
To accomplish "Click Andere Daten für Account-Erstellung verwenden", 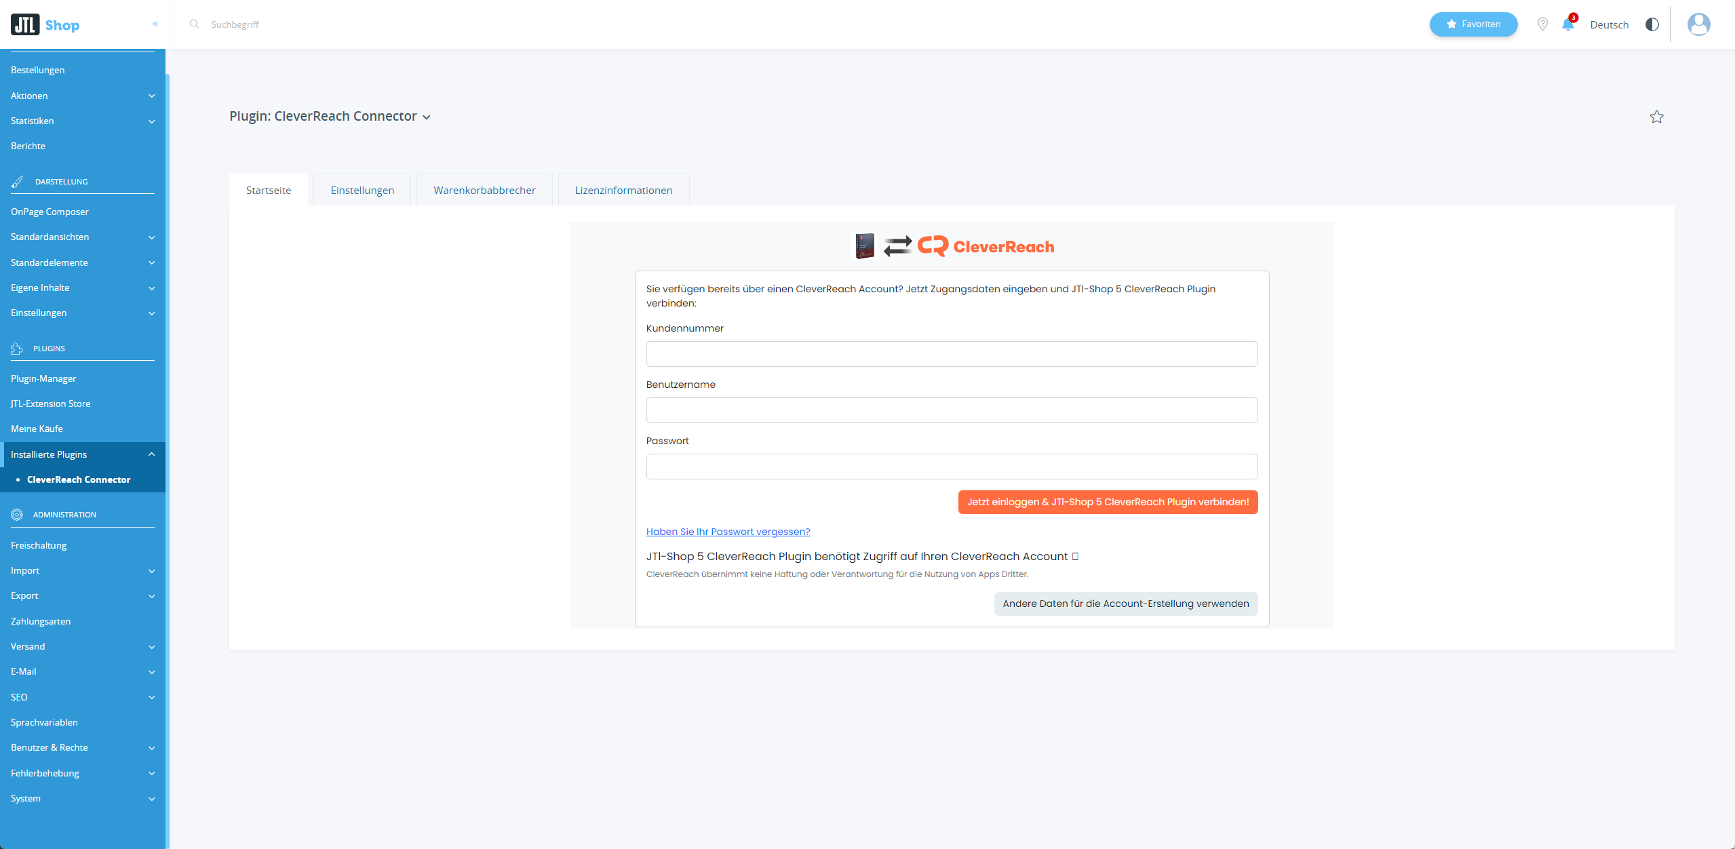I will coord(1125,604).
